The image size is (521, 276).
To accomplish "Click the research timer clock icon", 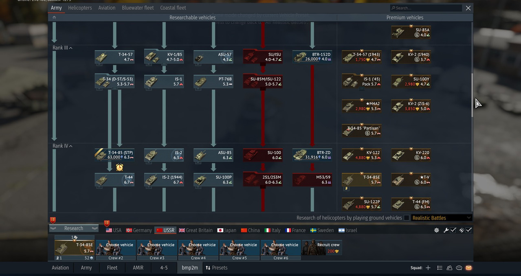I will tap(119, 167).
